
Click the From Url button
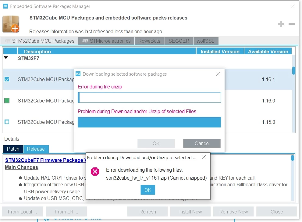tap(66, 212)
